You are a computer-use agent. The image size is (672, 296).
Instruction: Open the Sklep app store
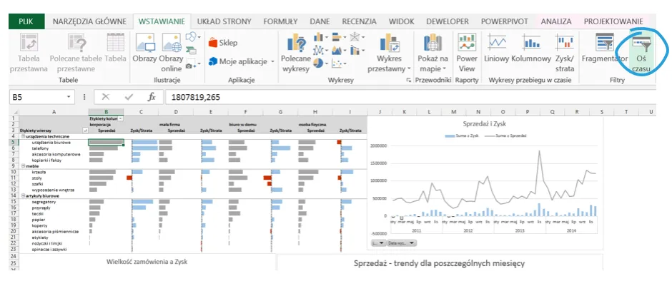coord(223,43)
